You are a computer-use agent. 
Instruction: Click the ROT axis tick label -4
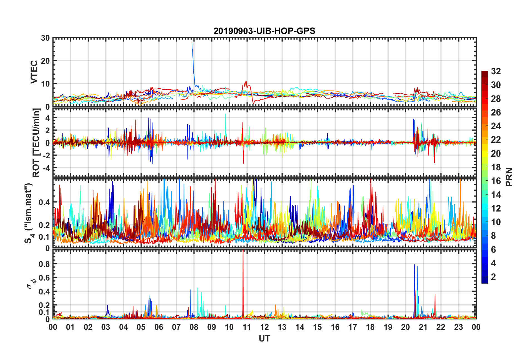tap(46, 168)
